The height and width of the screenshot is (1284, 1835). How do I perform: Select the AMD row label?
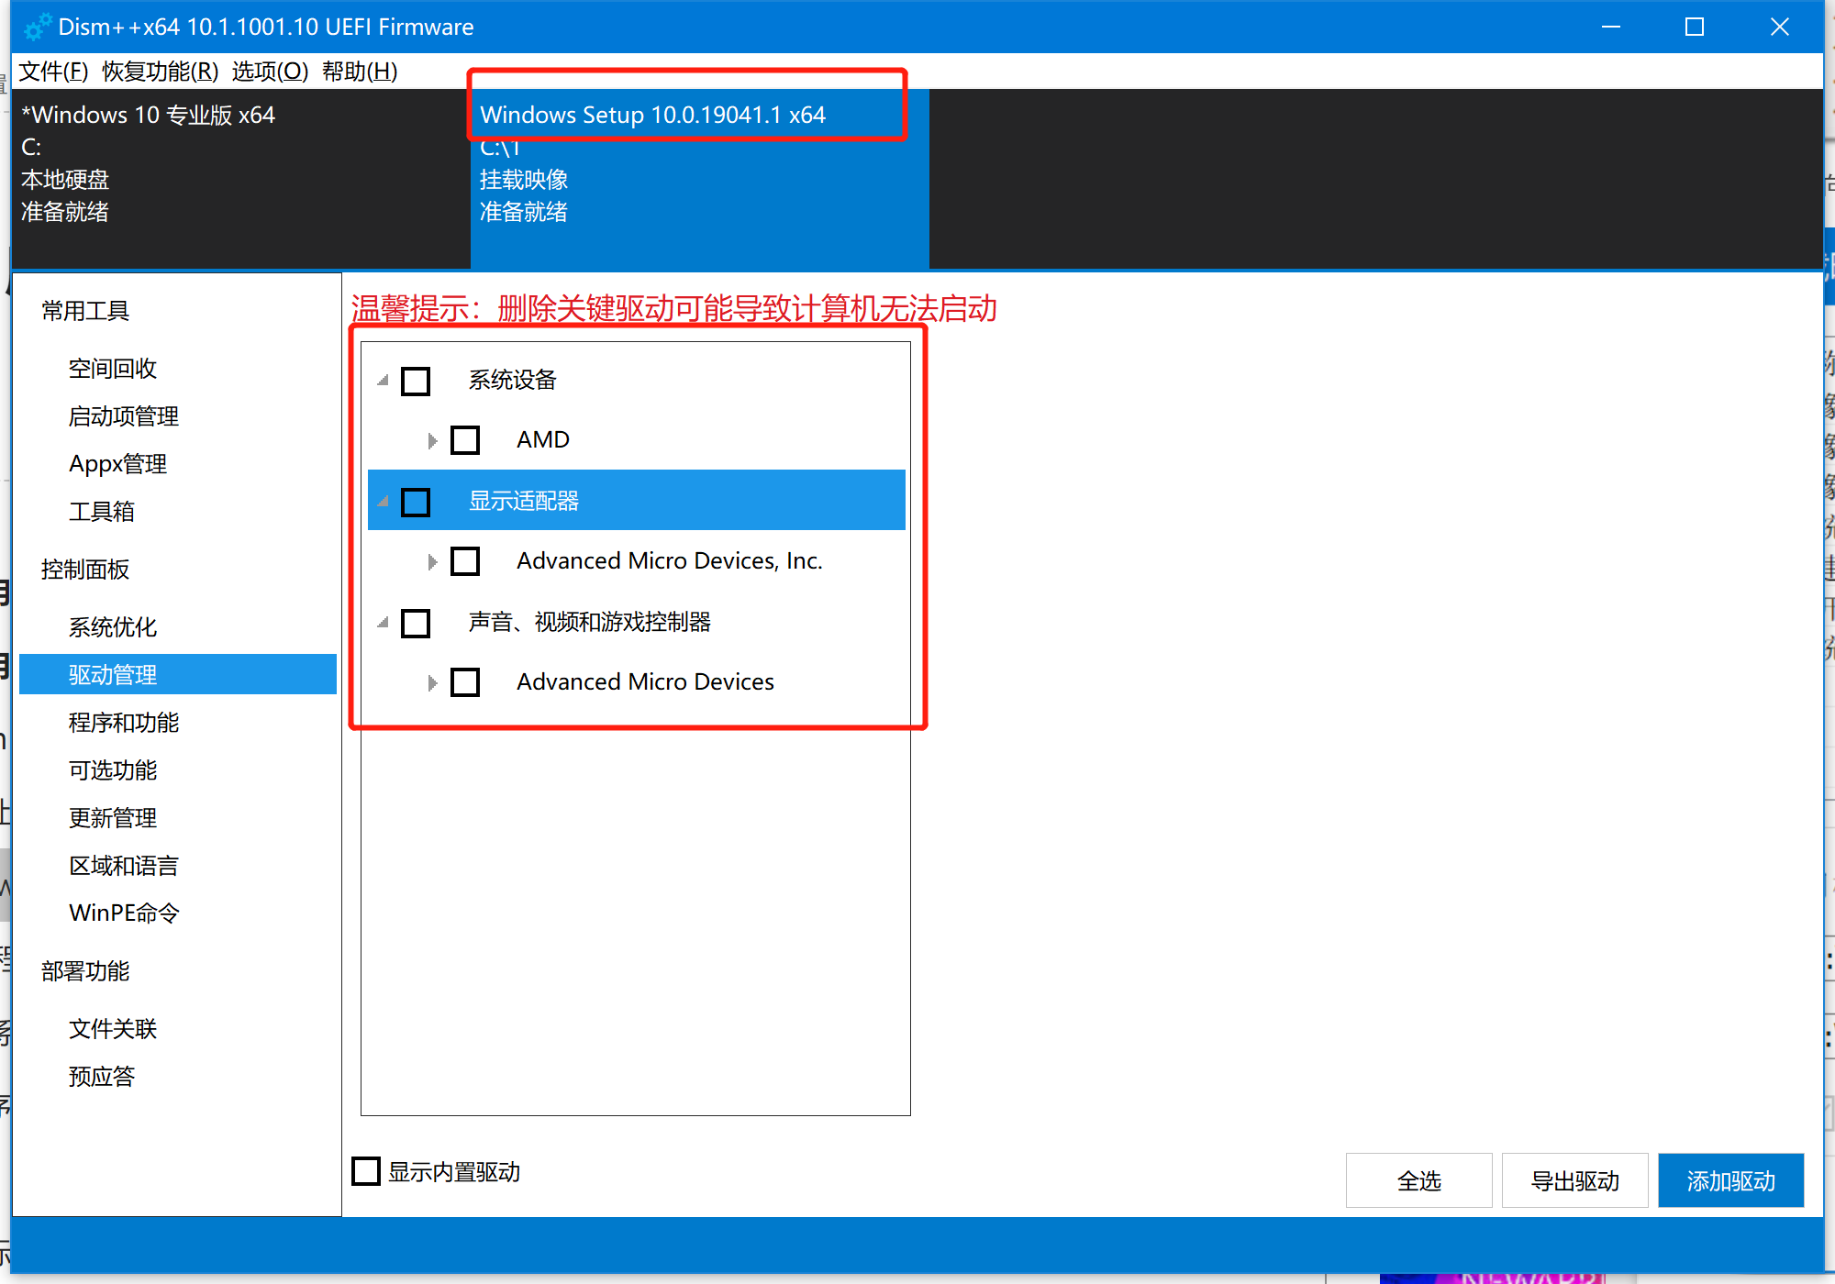pyautogui.click(x=543, y=440)
